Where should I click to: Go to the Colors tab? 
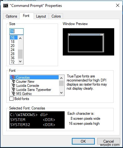pos(56,16)
